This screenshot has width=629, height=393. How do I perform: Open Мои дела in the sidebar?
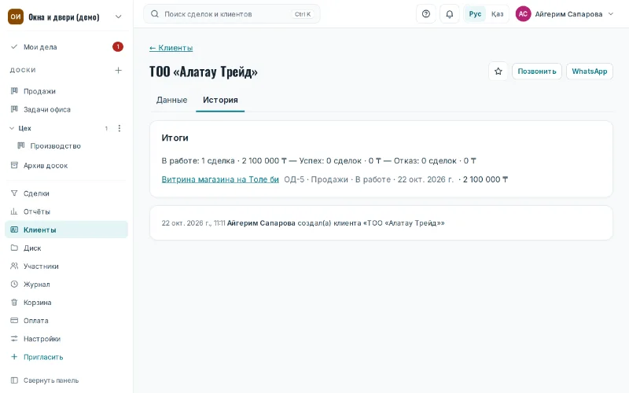click(x=66, y=47)
